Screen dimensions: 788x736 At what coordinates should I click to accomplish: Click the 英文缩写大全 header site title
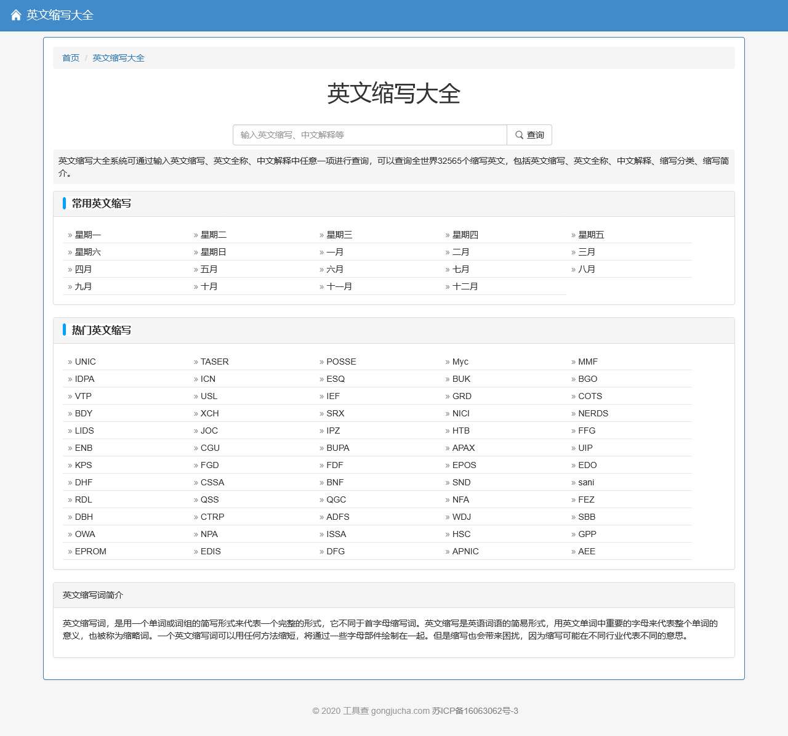point(60,15)
